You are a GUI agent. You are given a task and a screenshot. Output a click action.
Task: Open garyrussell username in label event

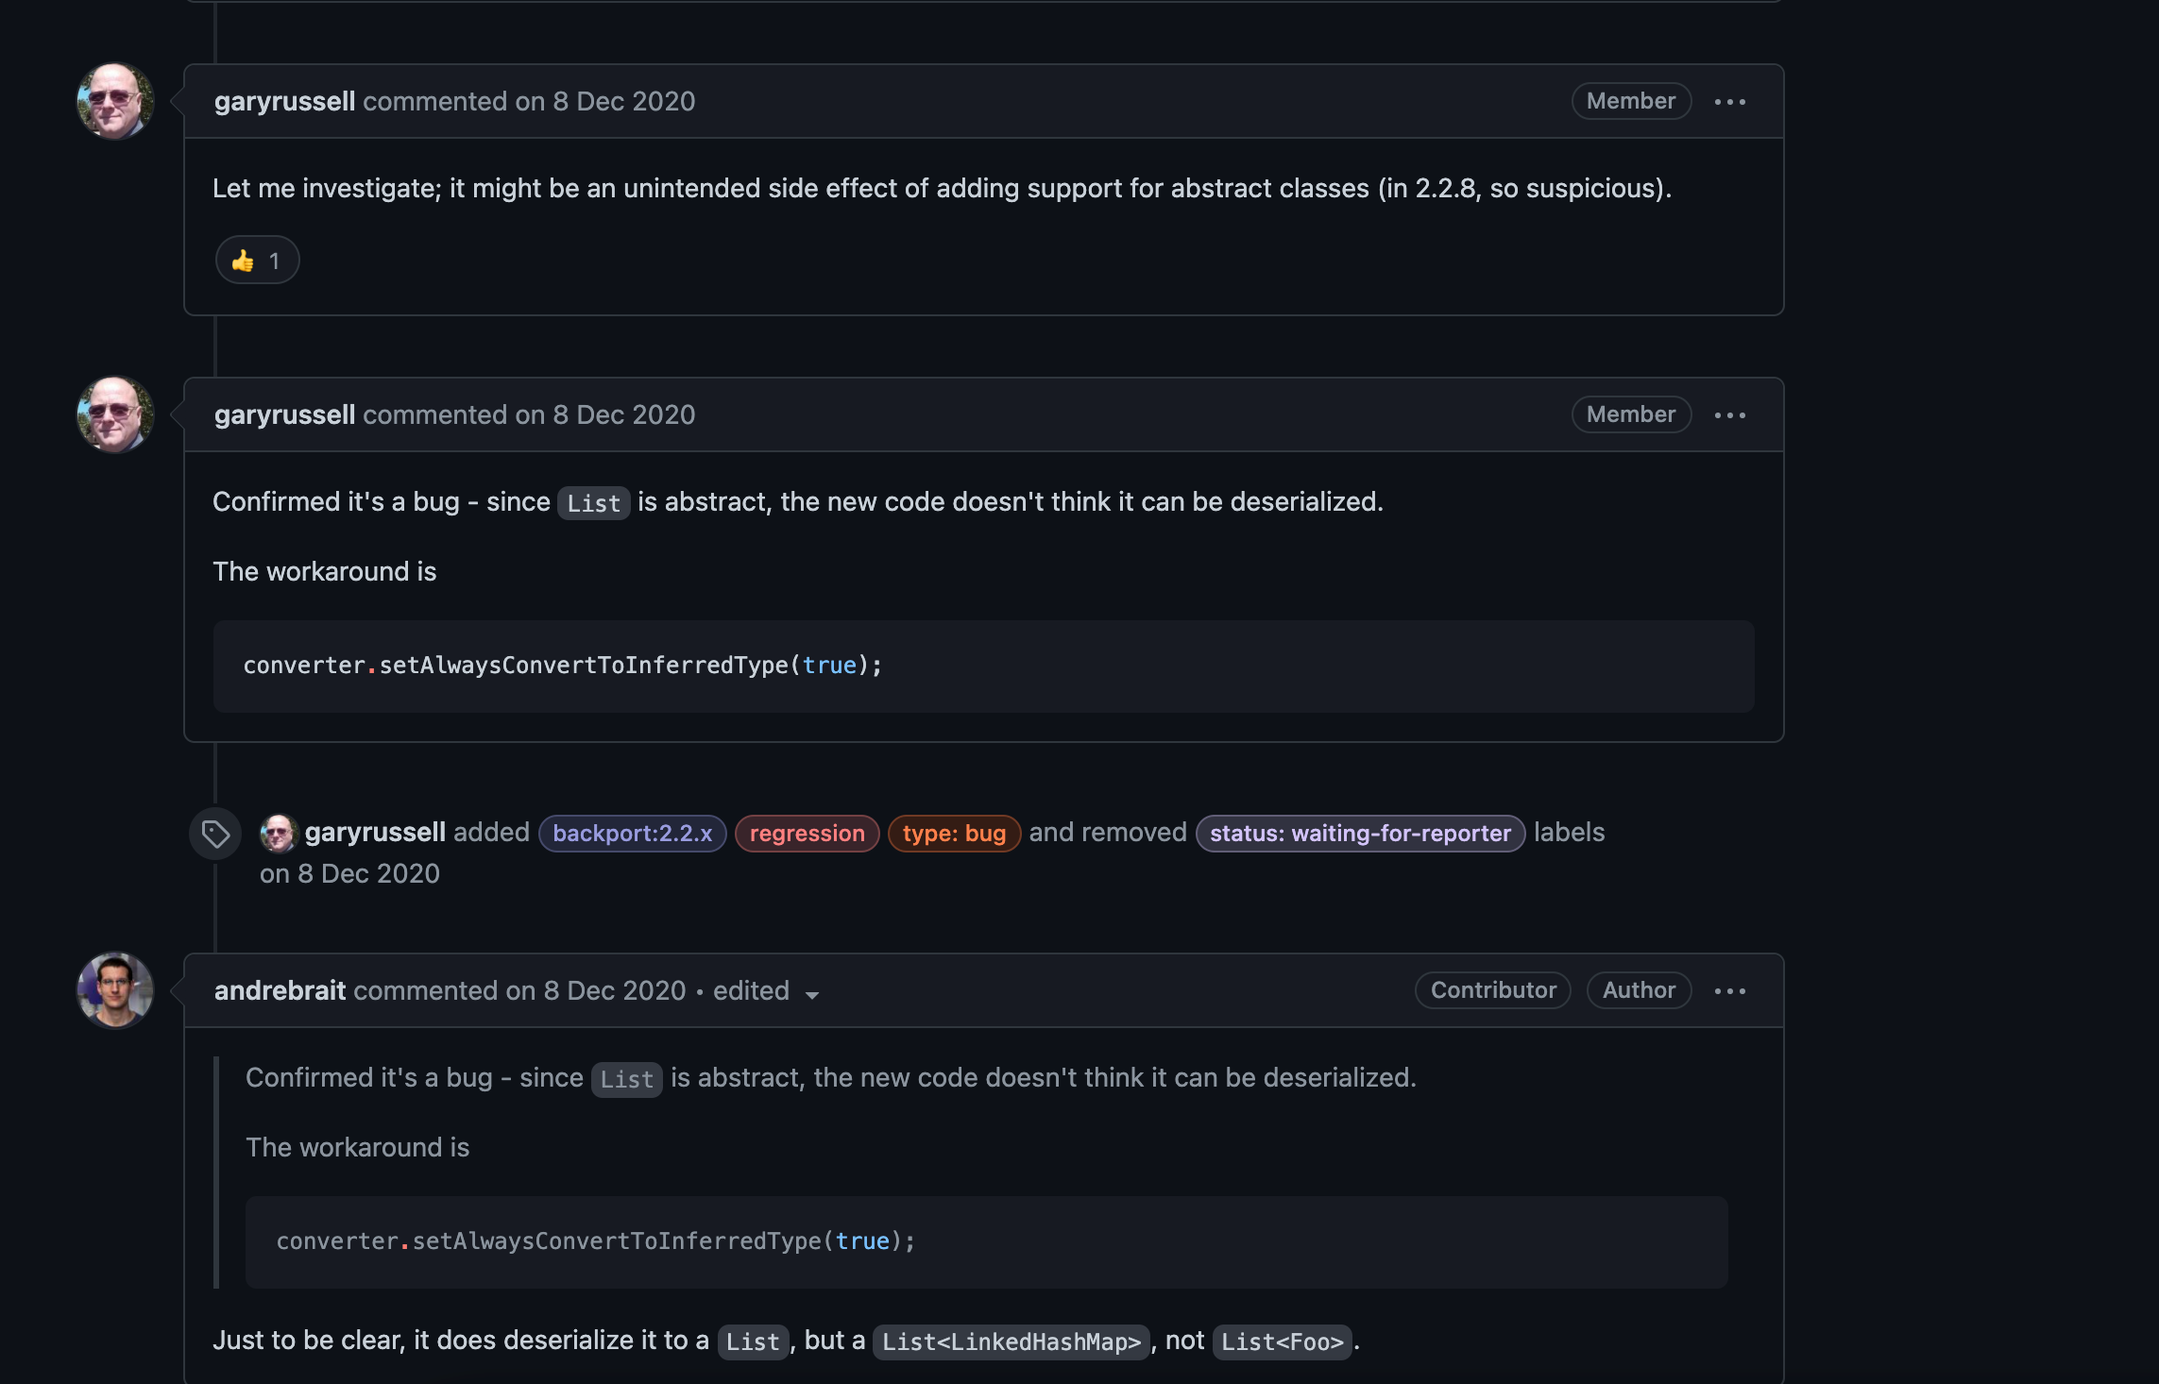[375, 832]
